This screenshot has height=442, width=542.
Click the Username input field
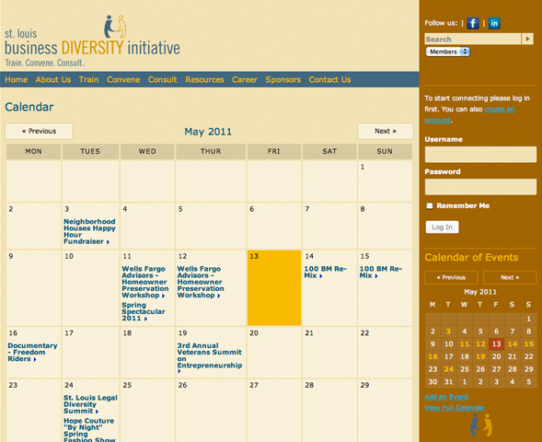(480, 155)
